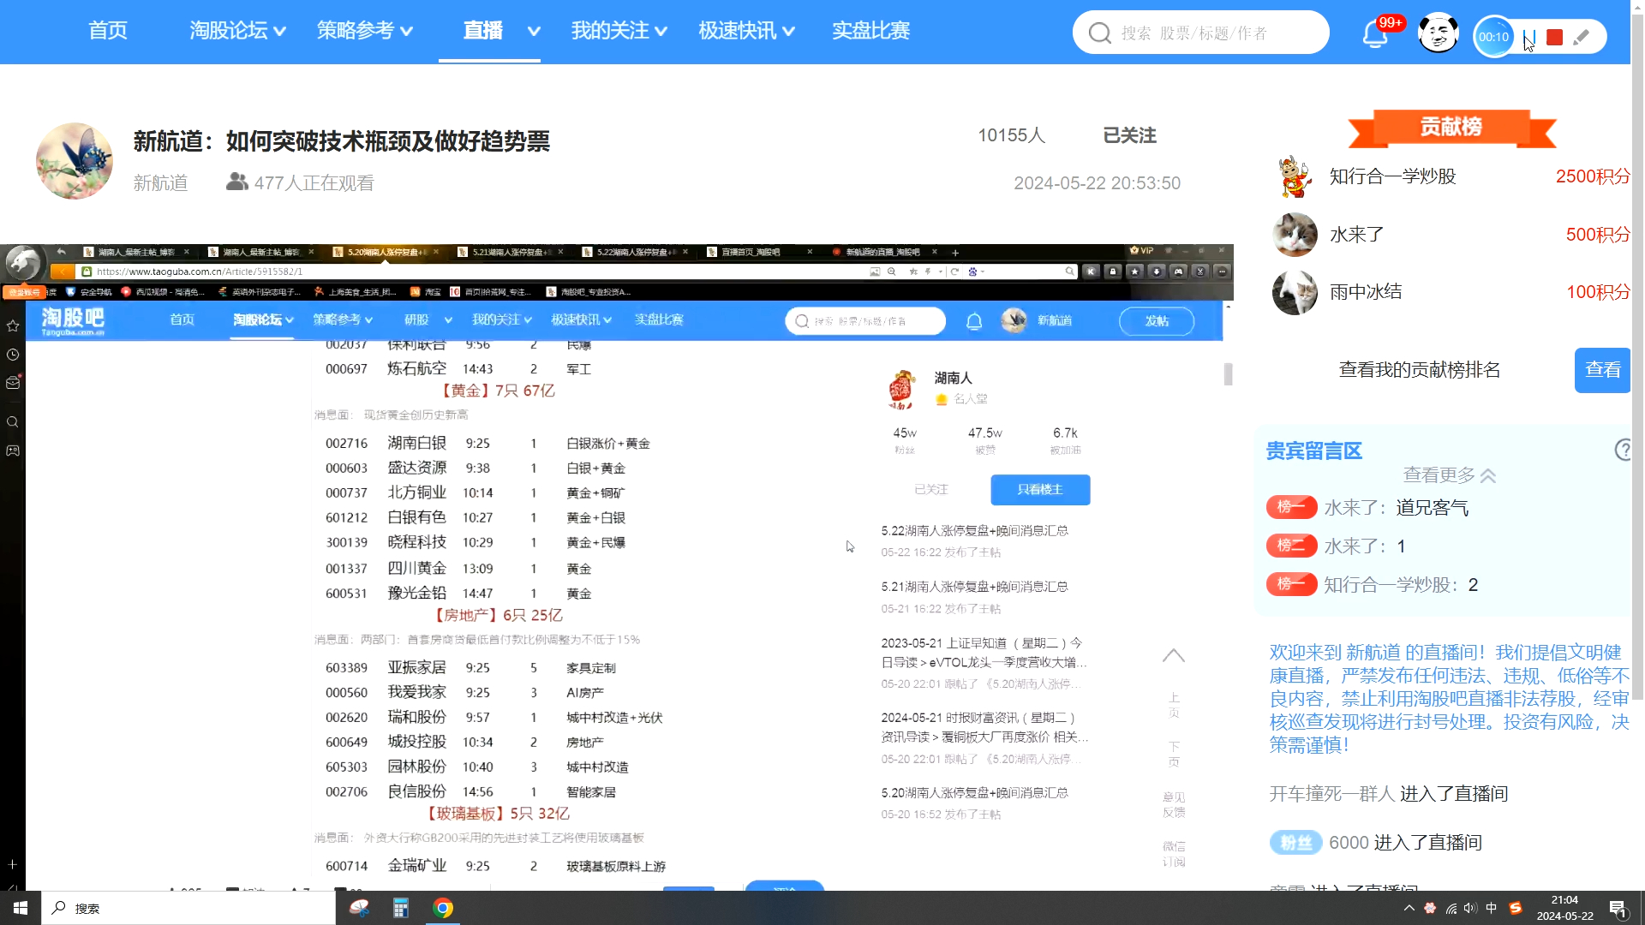The width and height of the screenshot is (1645, 925).
Task: Open the help question-mark icon in 贵宾留言区
Action: (x=1623, y=450)
